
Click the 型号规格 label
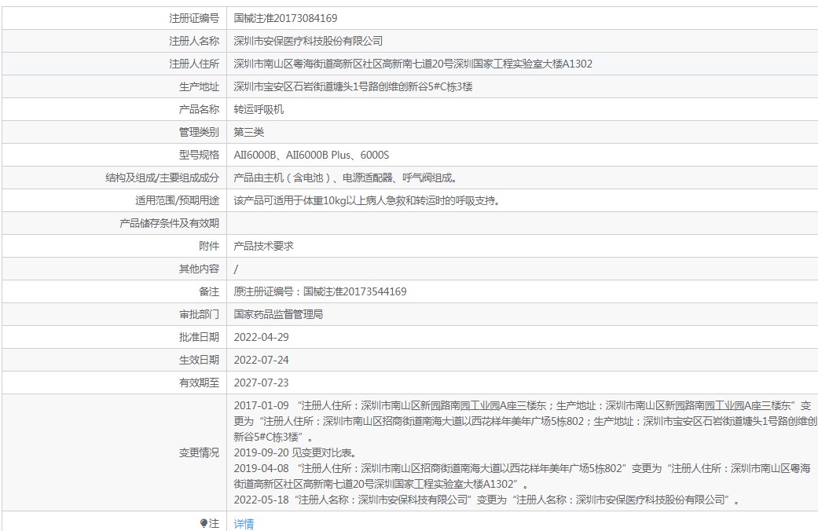[x=200, y=155]
